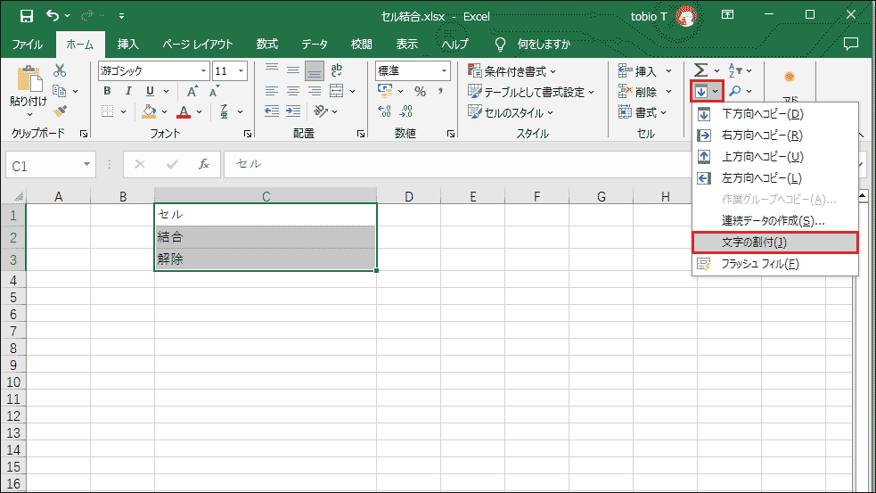The width and height of the screenshot is (876, 493).
Task: Toggle Underline formatting
Action: (x=150, y=91)
